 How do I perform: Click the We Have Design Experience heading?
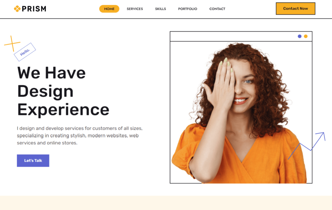63,91
